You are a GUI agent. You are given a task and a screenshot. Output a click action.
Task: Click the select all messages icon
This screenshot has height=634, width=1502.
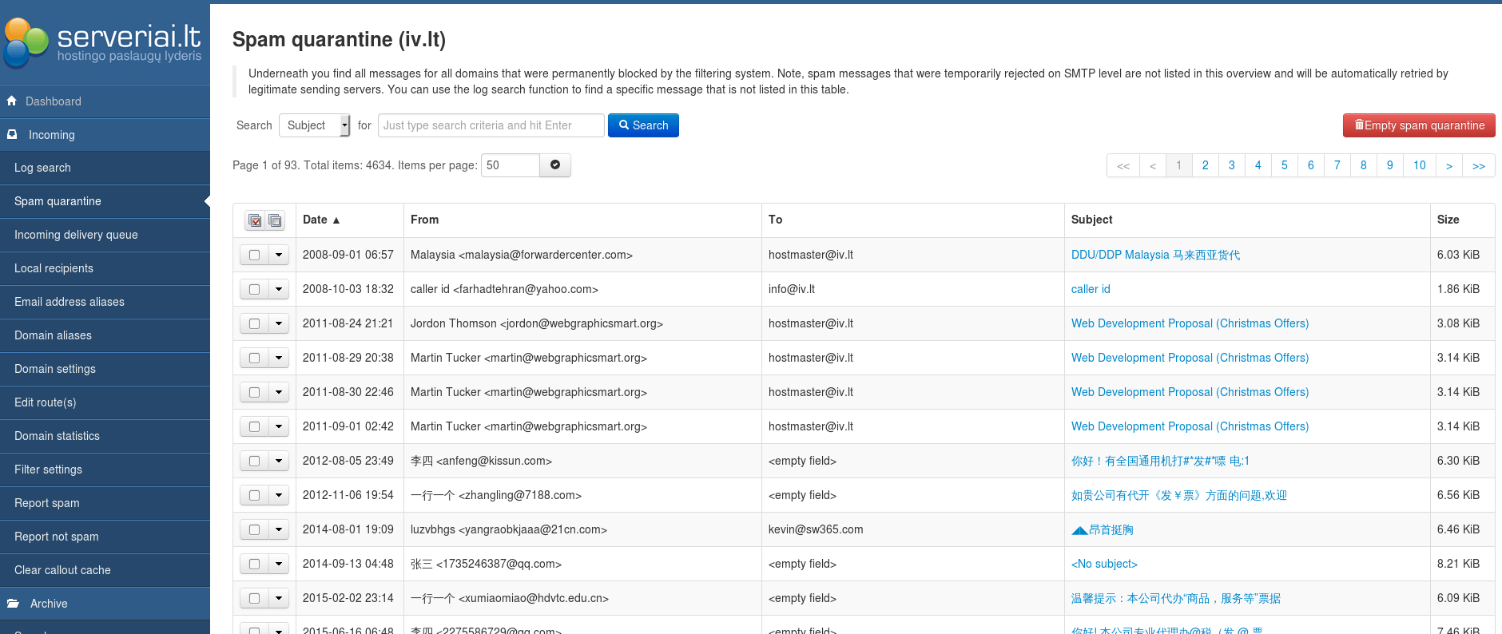point(255,220)
